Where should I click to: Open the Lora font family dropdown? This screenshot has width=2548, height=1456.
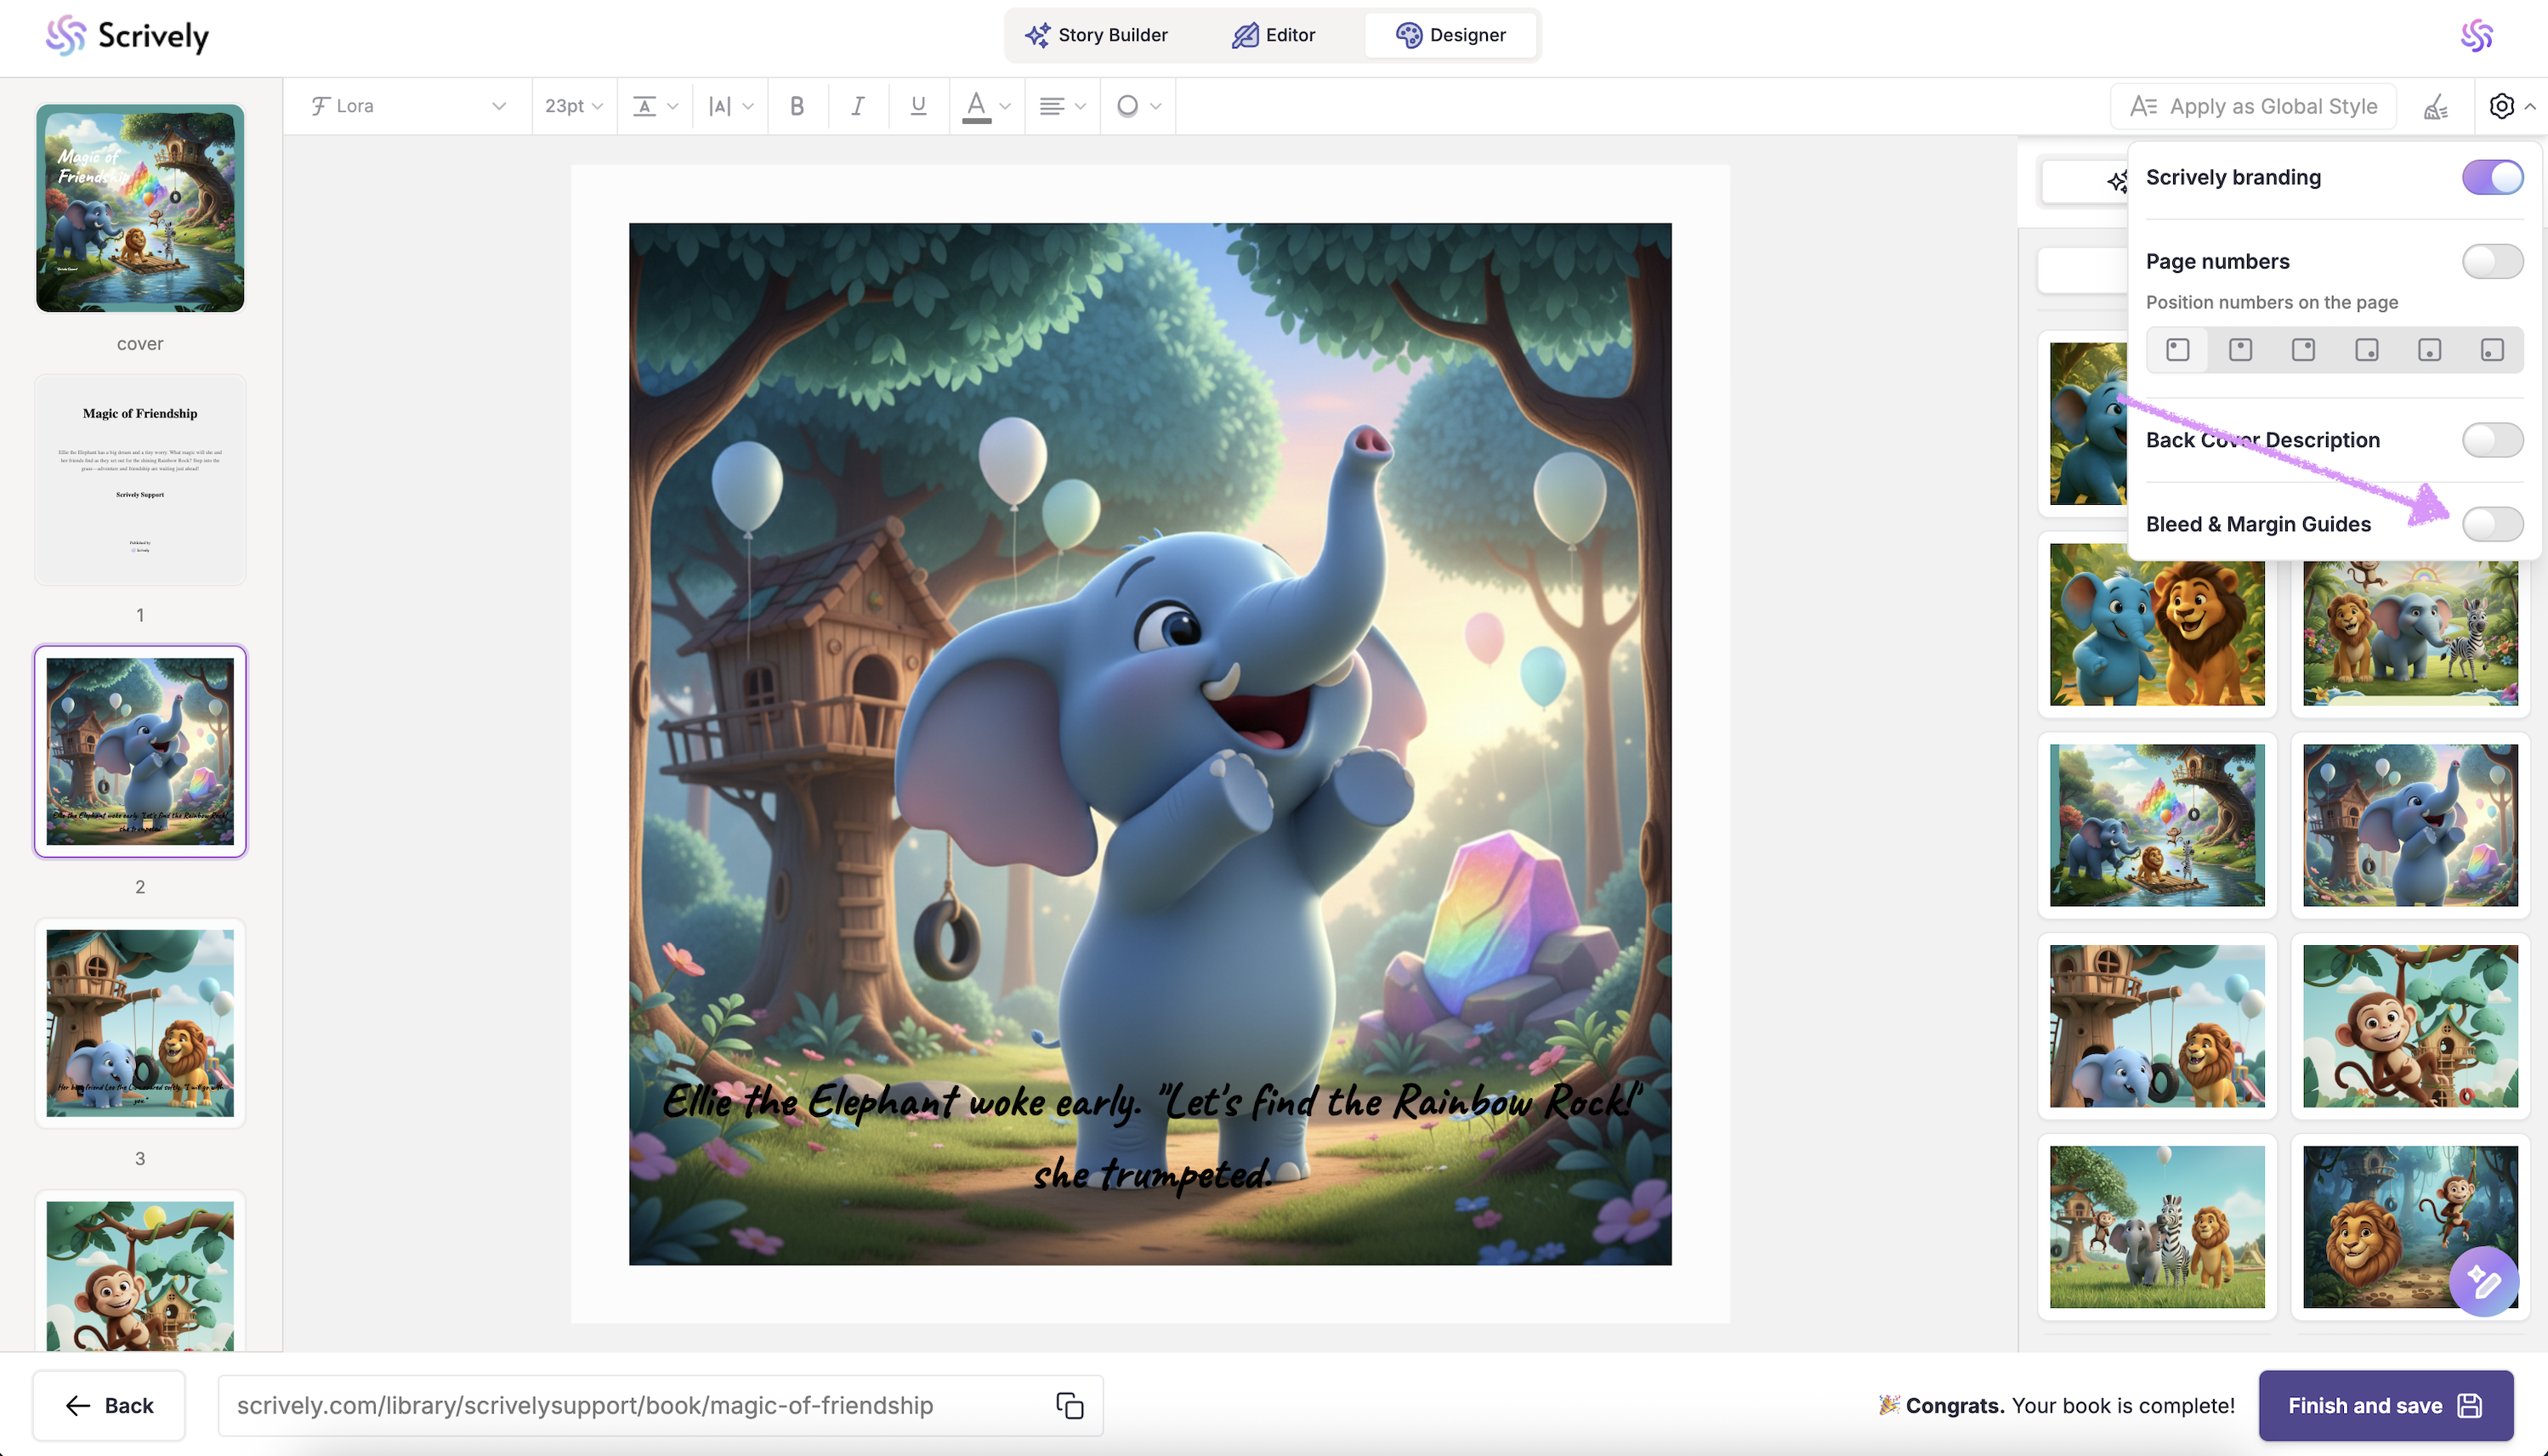pos(408,106)
